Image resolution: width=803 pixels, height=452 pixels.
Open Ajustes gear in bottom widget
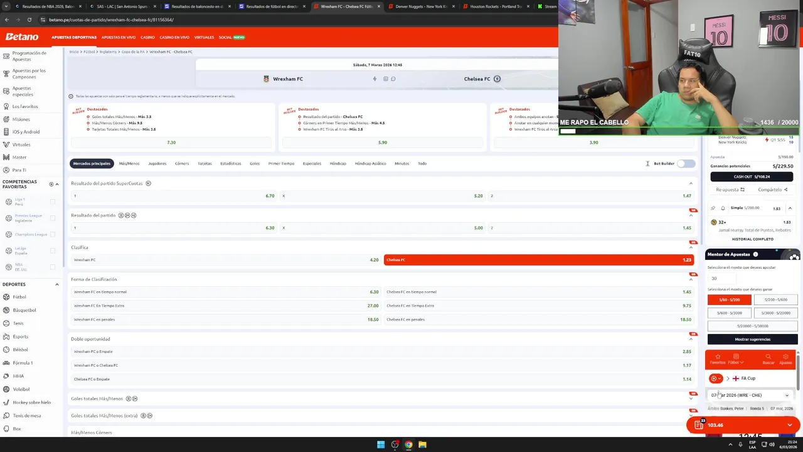(785, 359)
